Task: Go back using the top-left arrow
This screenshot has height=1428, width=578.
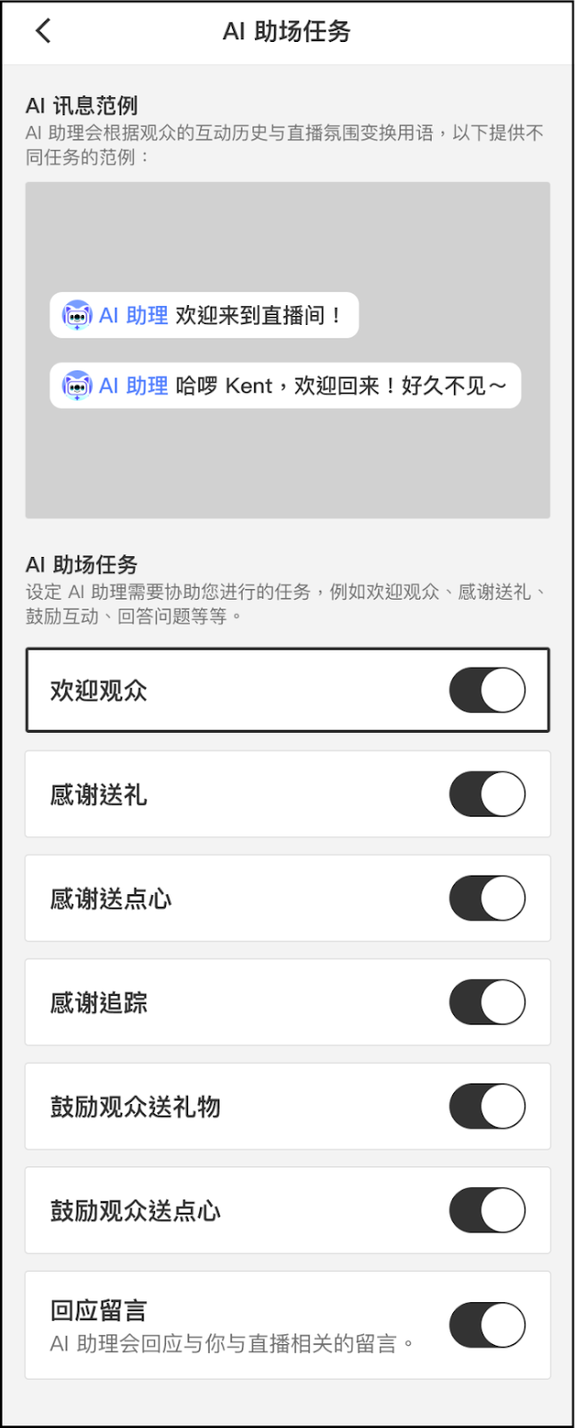Action: 43,31
